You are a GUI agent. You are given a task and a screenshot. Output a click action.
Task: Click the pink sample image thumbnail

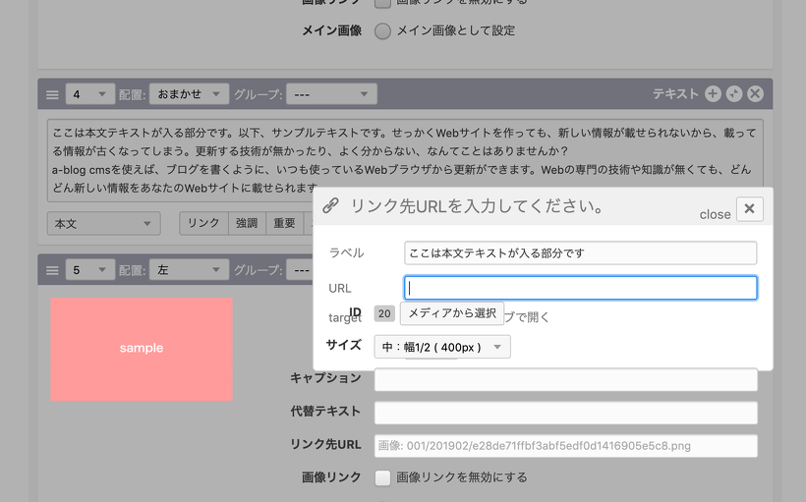[x=142, y=349]
